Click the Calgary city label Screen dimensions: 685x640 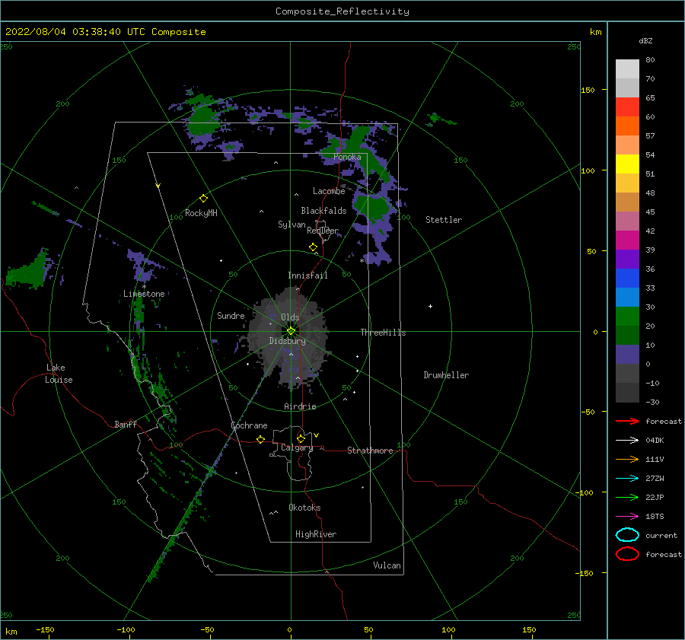pos(297,447)
